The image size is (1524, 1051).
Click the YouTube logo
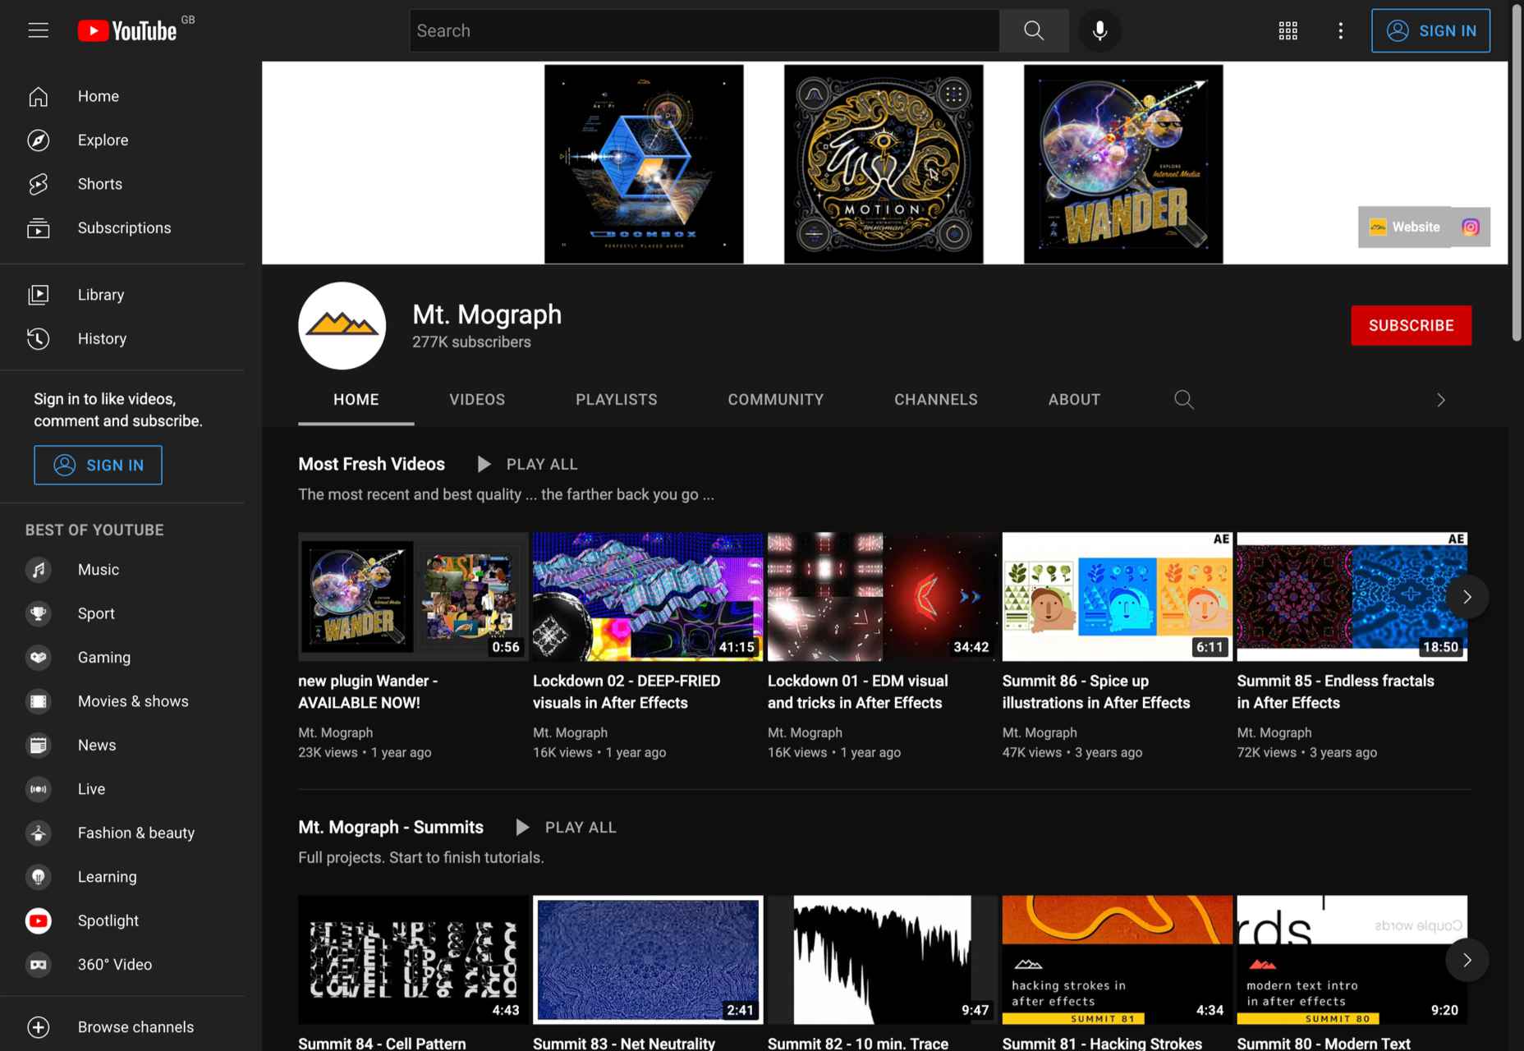pos(127,30)
